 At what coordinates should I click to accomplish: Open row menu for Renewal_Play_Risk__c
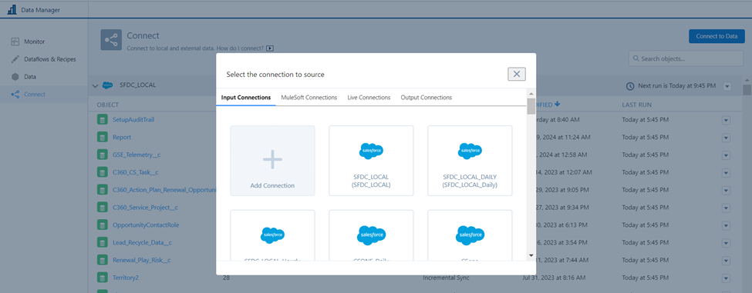(x=726, y=260)
